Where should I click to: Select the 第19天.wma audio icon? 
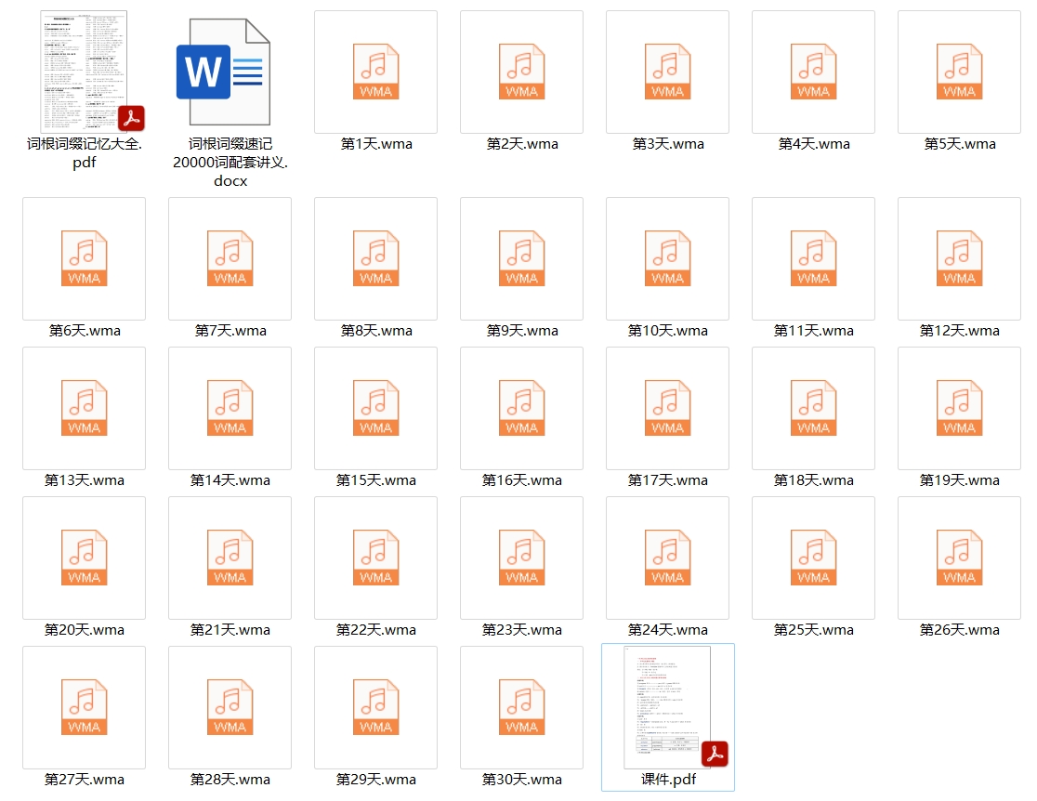click(x=959, y=408)
